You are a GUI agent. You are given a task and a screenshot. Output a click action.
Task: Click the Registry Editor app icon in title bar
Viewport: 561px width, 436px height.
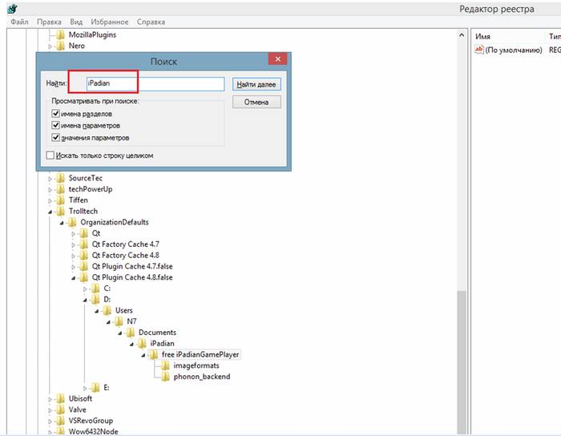[12, 8]
